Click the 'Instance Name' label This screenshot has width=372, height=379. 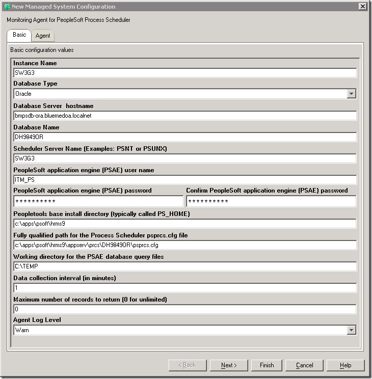35,63
